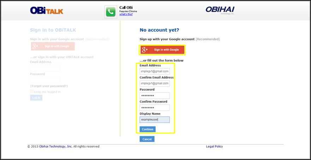Screen dimensions: 311x160
Task: Click the Cancel button
Action: click(x=147, y=139)
